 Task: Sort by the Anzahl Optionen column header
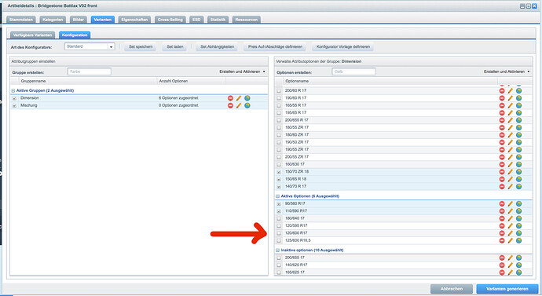(192, 81)
